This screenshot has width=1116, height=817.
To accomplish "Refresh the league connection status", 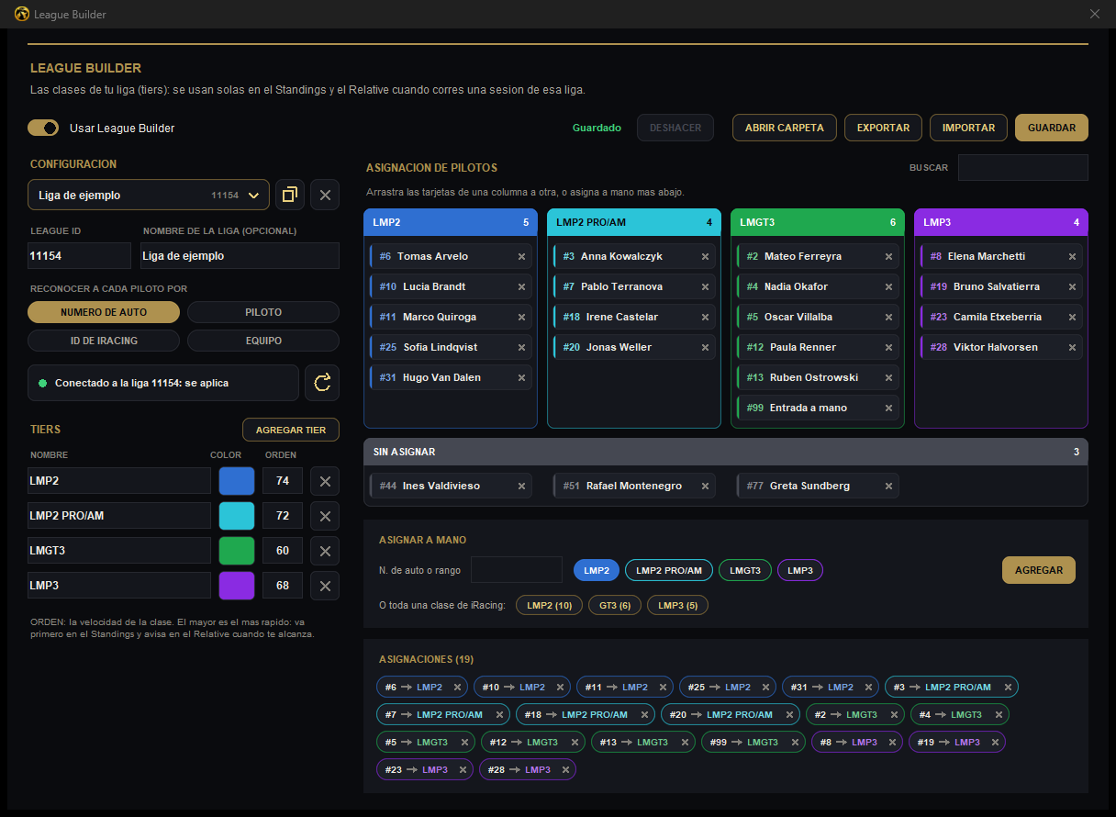I will 322,383.
